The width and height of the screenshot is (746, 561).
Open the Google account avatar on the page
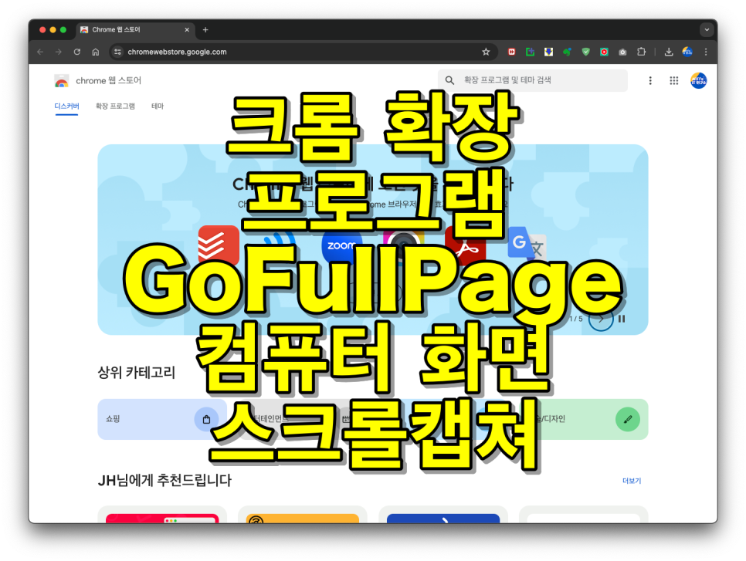coord(698,80)
